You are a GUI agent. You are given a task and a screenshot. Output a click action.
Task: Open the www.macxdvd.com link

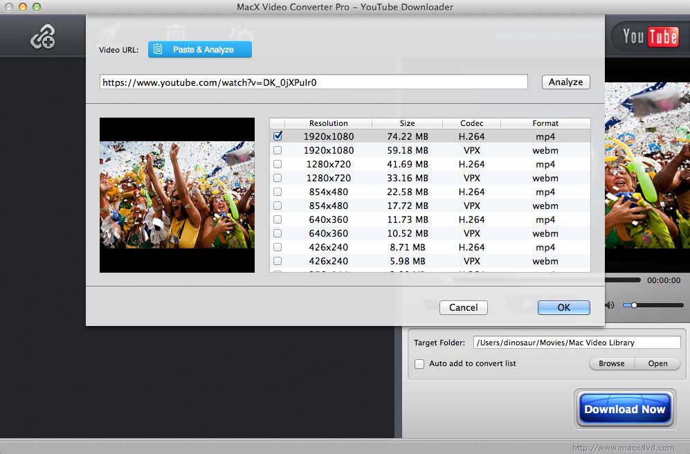click(623, 447)
